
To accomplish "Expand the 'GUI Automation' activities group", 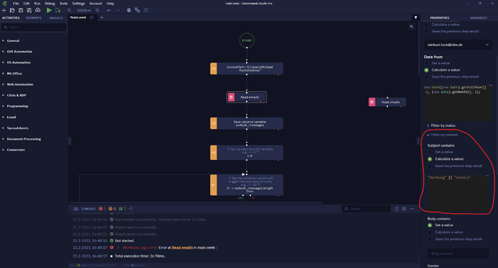I will click(19, 51).
